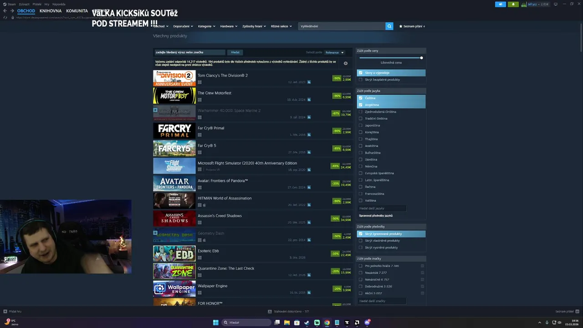Check Skrýt vlastněné produkty
The image size is (583, 328).
(360, 241)
